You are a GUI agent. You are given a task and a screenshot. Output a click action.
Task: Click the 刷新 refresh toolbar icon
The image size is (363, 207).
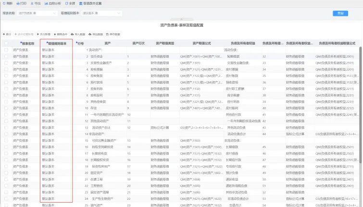4,3
